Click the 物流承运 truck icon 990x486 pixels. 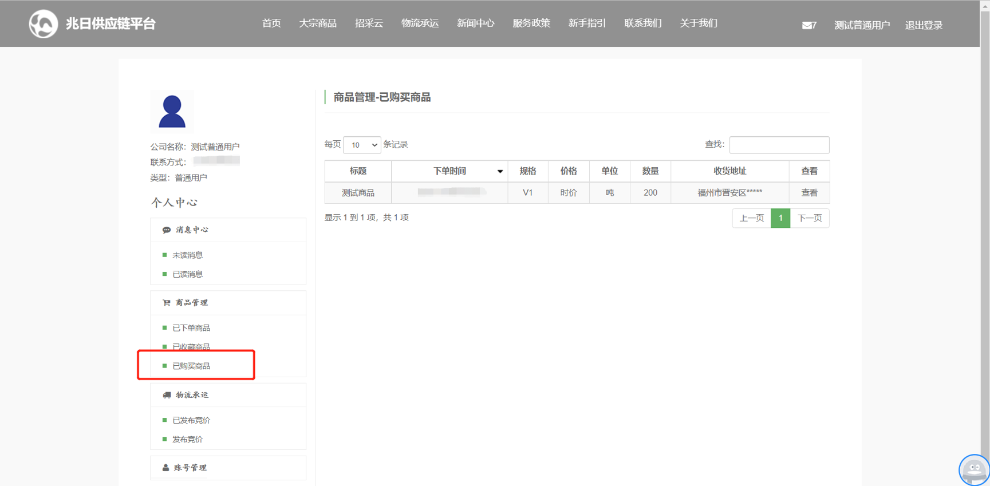click(x=167, y=395)
